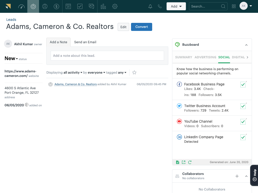The image size is (258, 193).
Task: Switch to the Send an Email tab
Action: (x=85, y=42)
